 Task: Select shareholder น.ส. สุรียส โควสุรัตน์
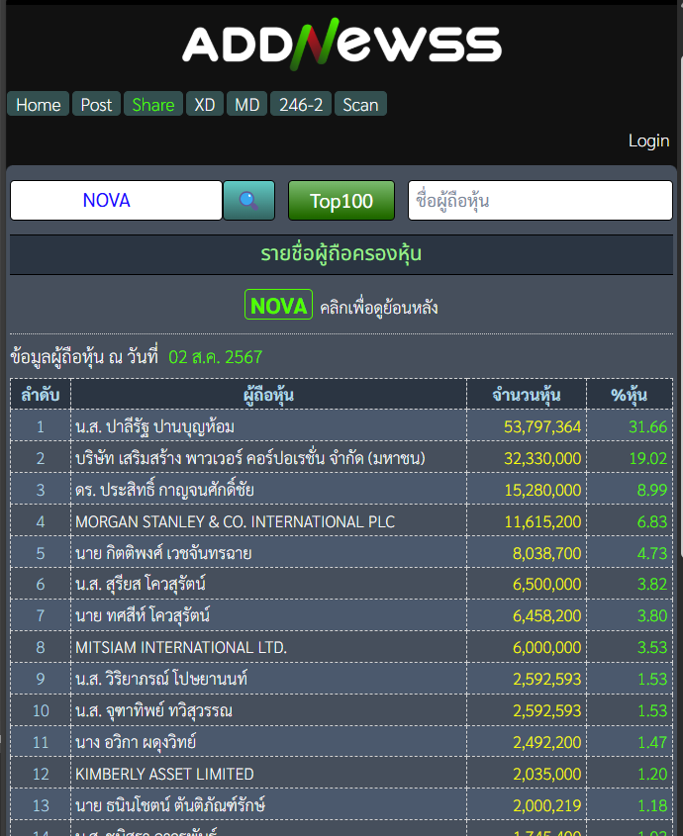click(141, 584)
